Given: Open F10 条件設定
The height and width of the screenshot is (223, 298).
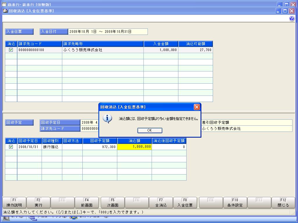Looking at the screenshot, I should point(235,202).
